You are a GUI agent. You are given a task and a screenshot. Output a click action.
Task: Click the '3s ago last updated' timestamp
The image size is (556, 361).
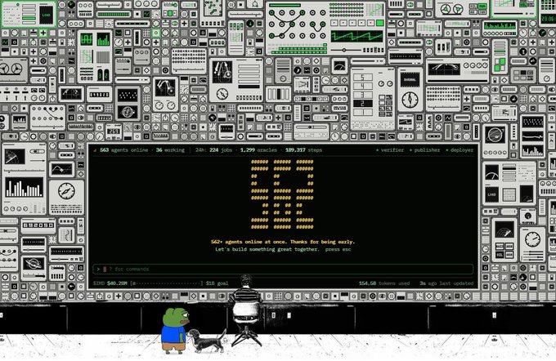[446, 283]
